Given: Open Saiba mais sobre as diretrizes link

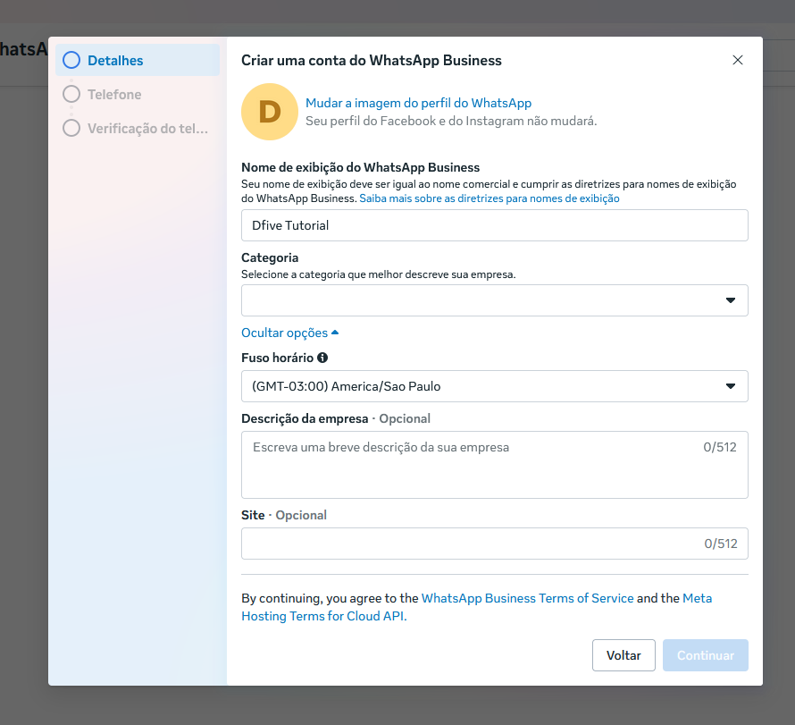Looking at the screenshot, I should 489,198.
